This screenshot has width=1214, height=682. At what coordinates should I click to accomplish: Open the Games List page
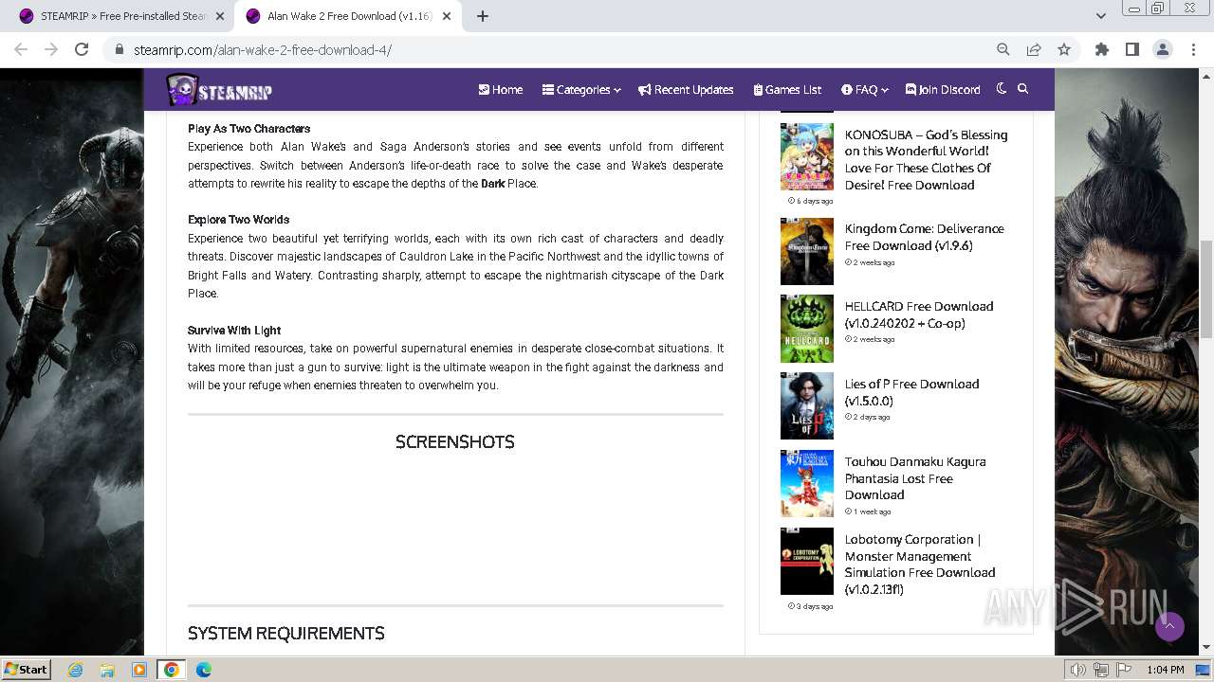click(x=787, y=90)
